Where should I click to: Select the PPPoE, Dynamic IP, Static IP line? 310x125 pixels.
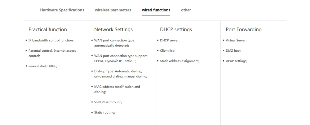coord(115,61)
